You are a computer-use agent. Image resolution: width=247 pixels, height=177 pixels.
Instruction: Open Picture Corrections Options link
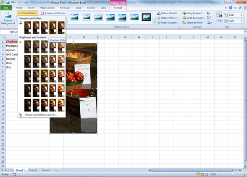41,115
